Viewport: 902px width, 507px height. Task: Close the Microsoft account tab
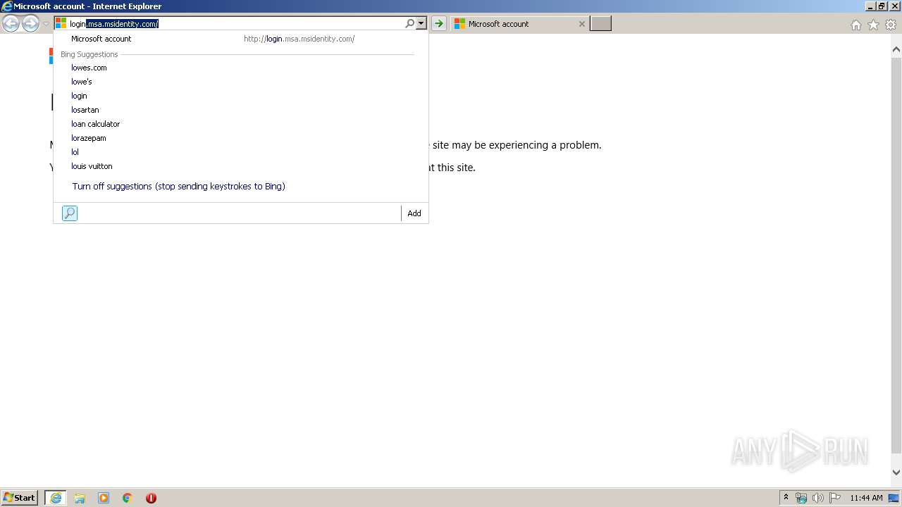click(581, 24)
